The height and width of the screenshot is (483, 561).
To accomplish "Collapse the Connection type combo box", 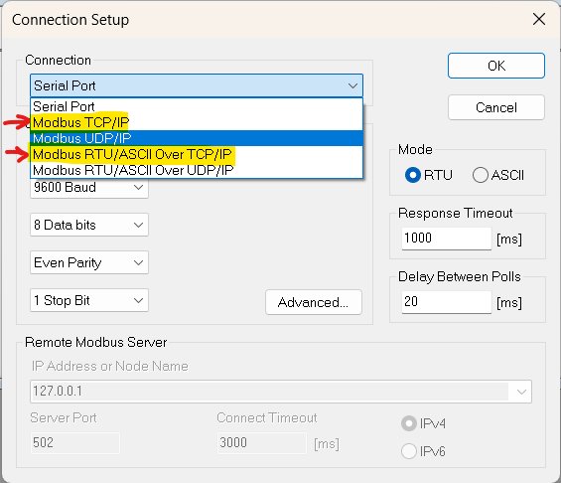I will pyautogui.click(x=197, y=85).
